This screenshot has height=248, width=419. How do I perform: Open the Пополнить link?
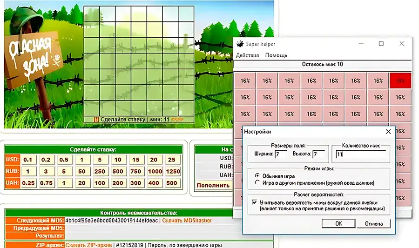click(213, 185)
